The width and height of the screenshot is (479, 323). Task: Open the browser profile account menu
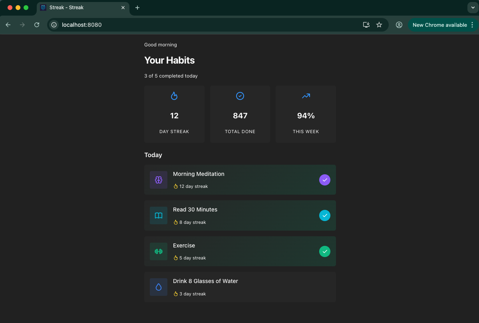click(x=399, y=25)
